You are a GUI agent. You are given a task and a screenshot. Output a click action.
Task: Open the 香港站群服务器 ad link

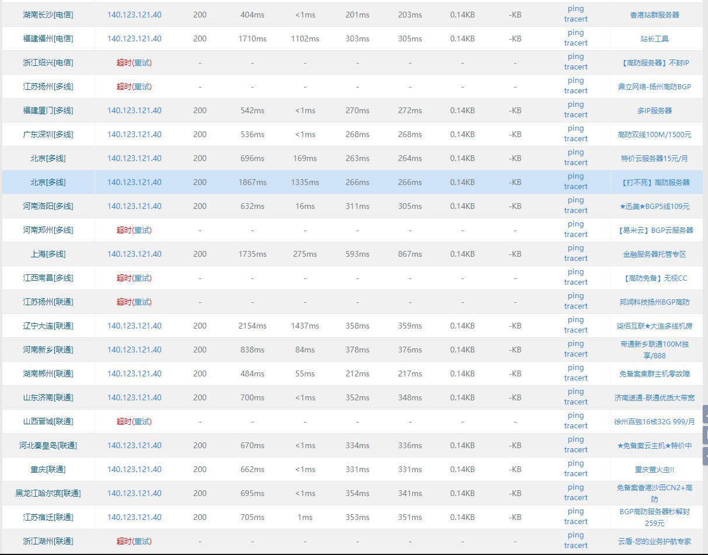pos(654,15)
